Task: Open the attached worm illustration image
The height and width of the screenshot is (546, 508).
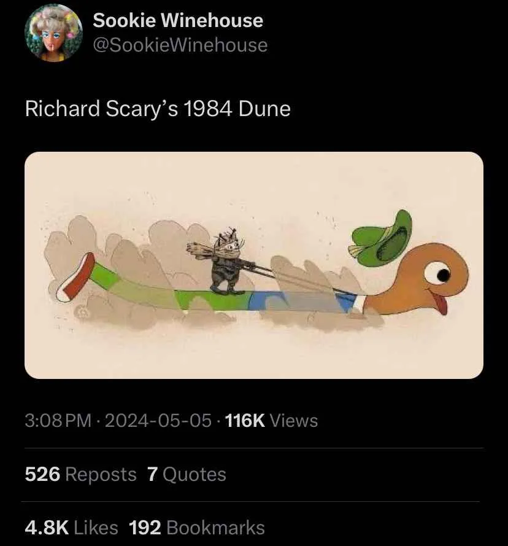Action: (253, 265)
